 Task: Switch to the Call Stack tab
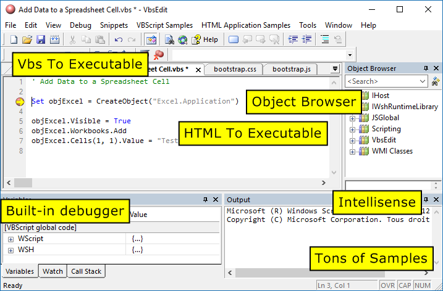[86, 271]
